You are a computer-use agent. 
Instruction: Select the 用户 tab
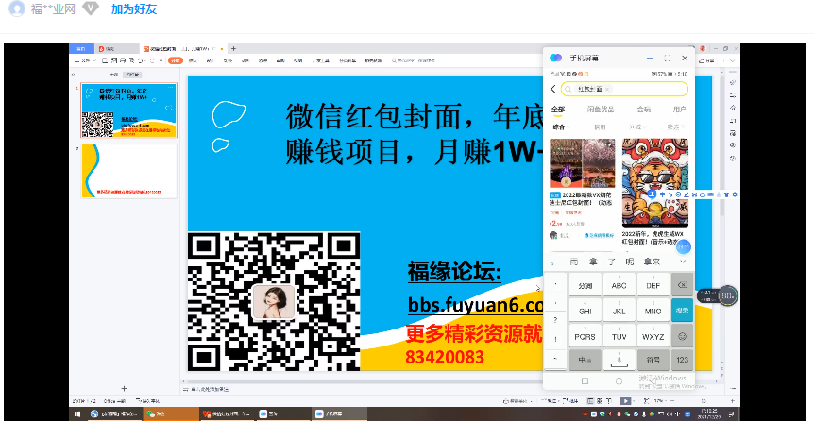pyautogui.click(x=680, y=110)
